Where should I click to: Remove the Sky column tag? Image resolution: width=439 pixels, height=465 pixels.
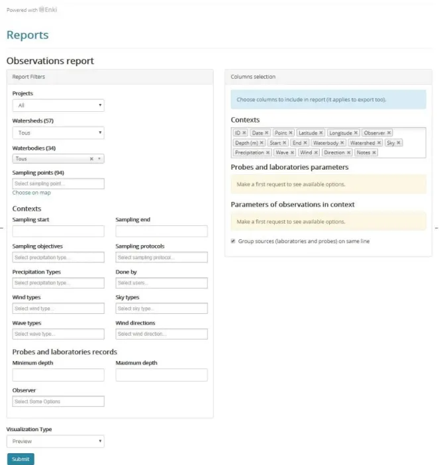pyautogui.click(x=399, y=142)
